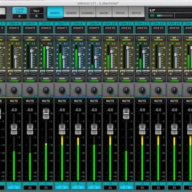192x192 pixels.
Task: Click the pan knob on channel 13
Action: [x=158, y=90]
